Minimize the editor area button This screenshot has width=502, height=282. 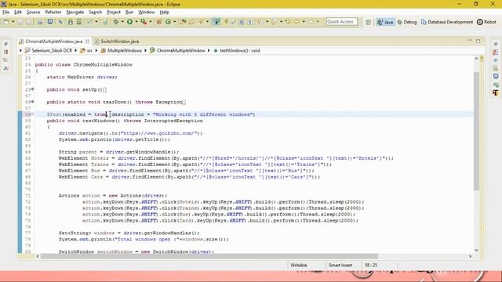(x=469, y=41)
